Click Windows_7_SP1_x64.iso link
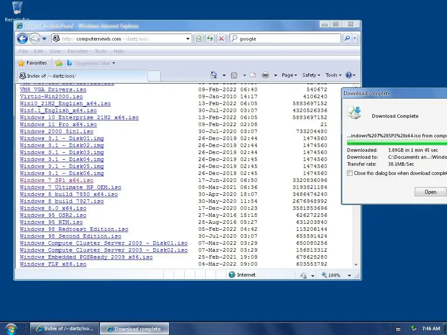The image size is (447, 335). tap(56, 180)
